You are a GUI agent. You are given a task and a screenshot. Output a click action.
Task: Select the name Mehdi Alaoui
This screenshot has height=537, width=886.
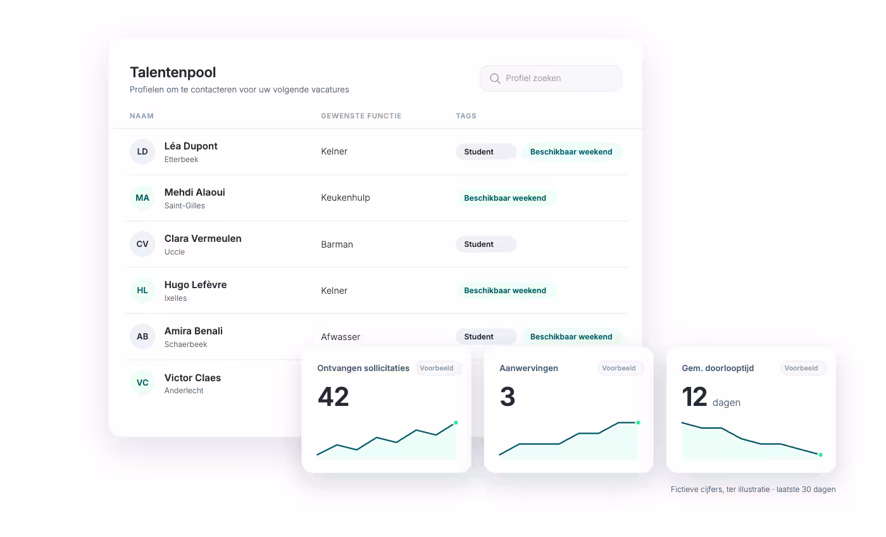pyautogui.click(x=194, y=193)
